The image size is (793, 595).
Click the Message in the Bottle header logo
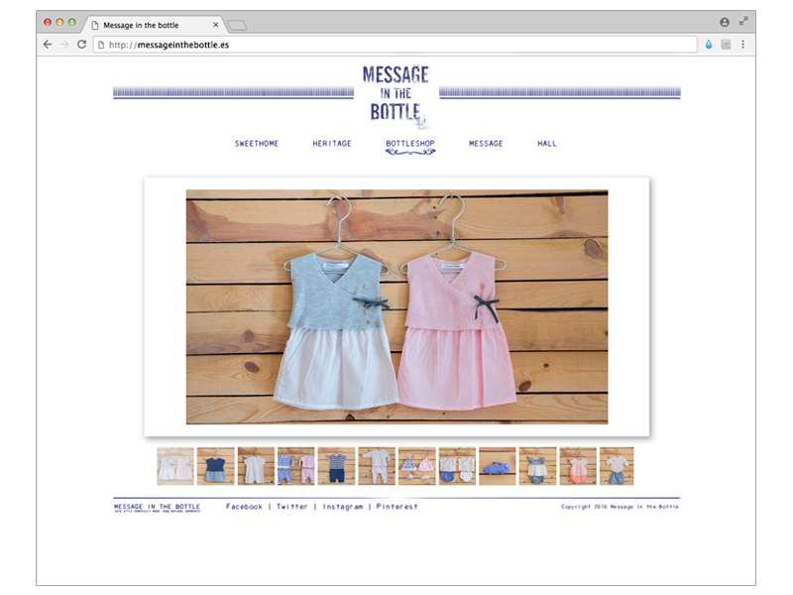coord(396,94)
